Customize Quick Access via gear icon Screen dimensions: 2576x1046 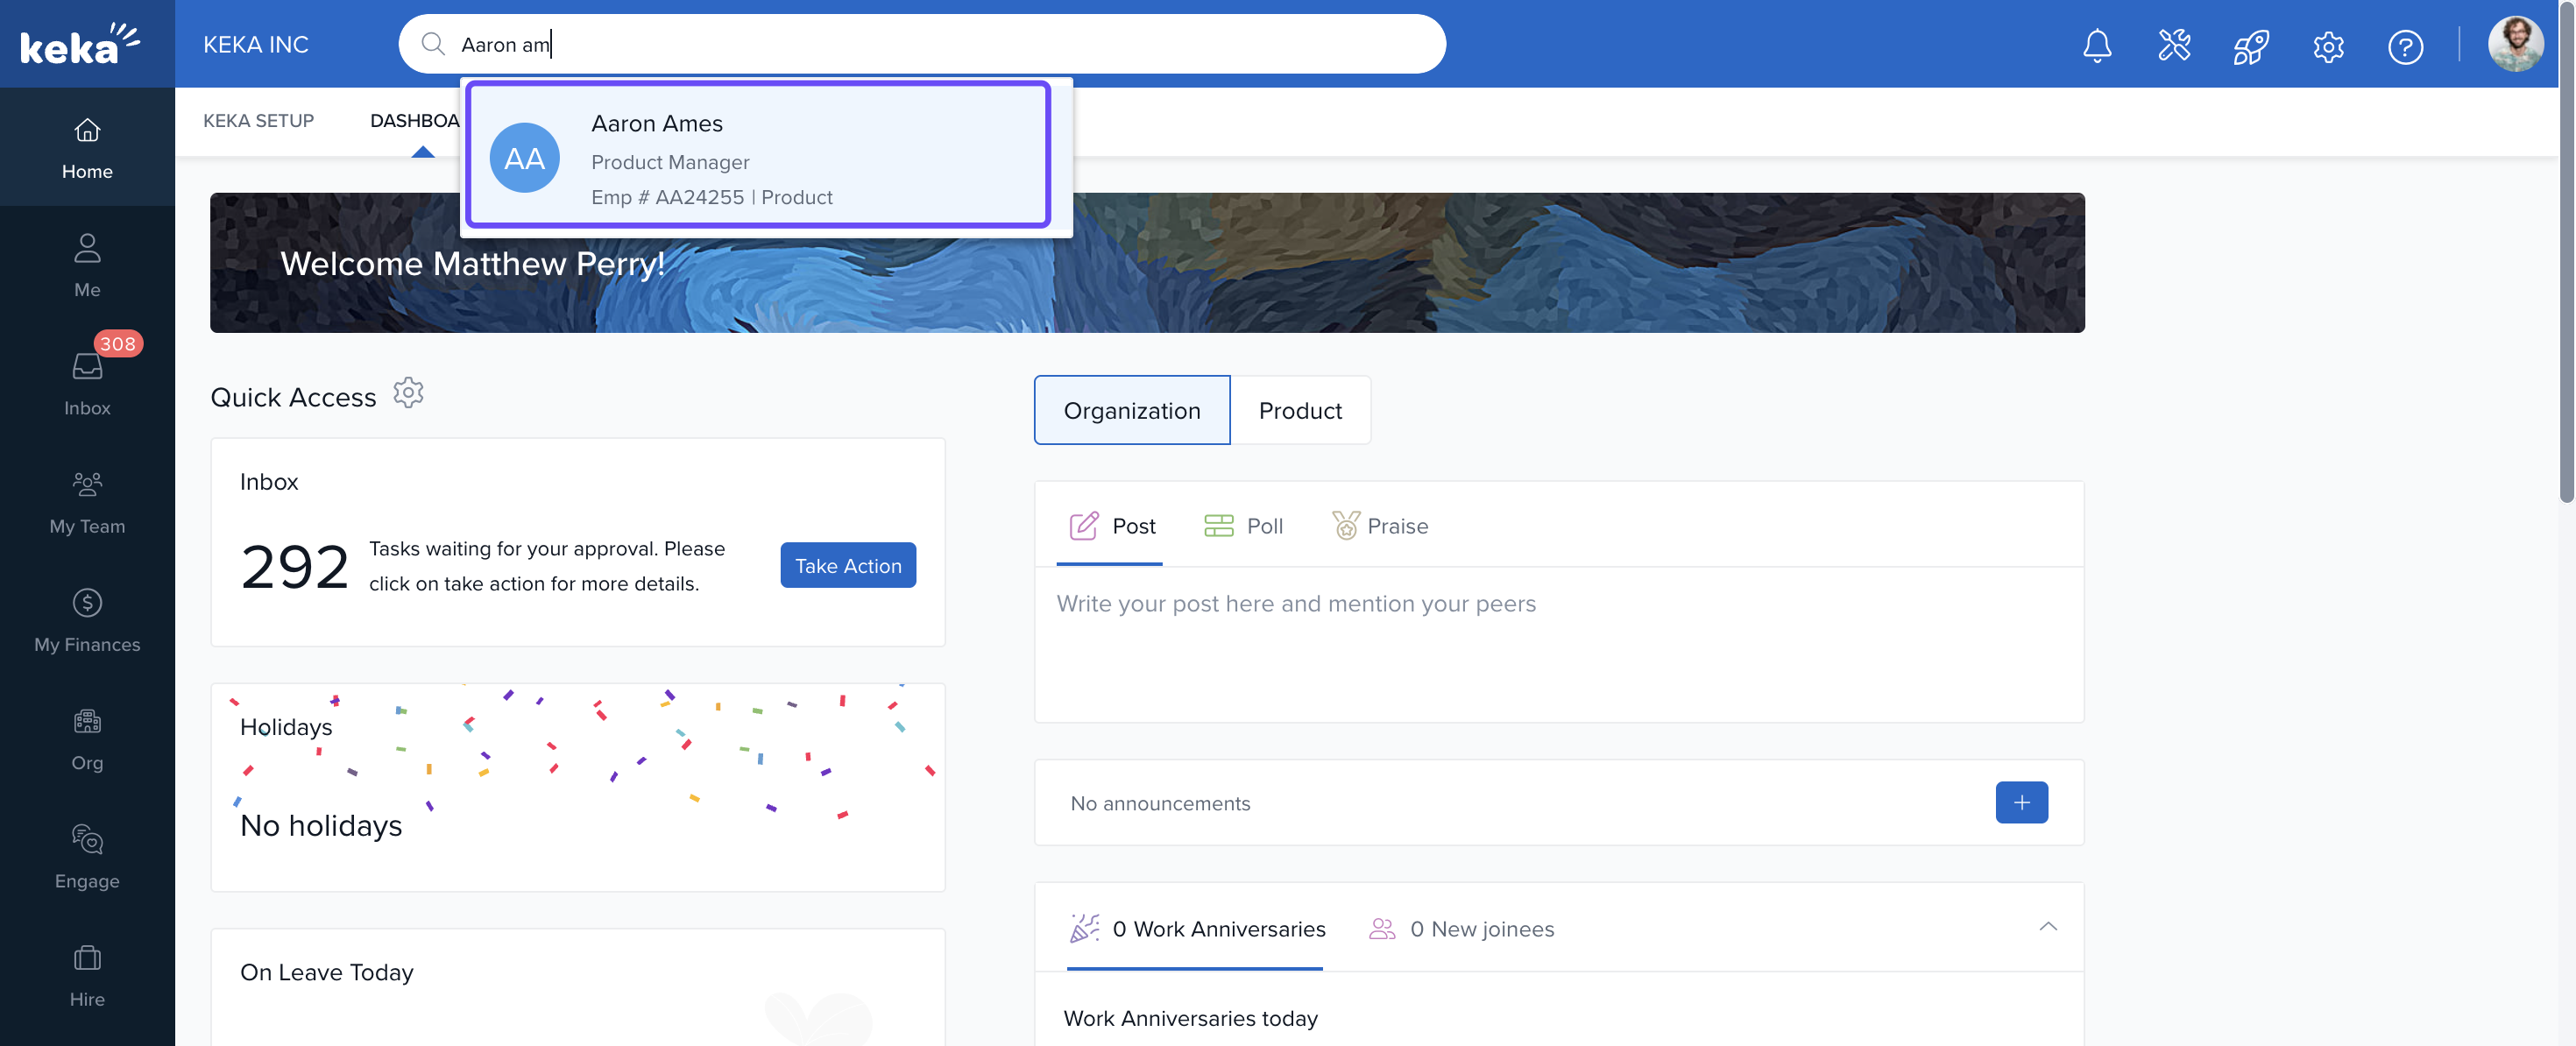(408, 393)
